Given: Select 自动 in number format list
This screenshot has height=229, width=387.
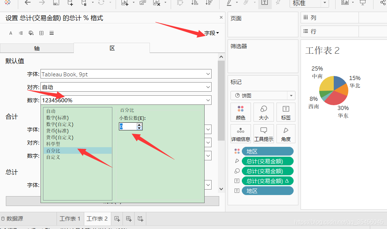Looking at the screenshot, I should click(x=77, y=111).
